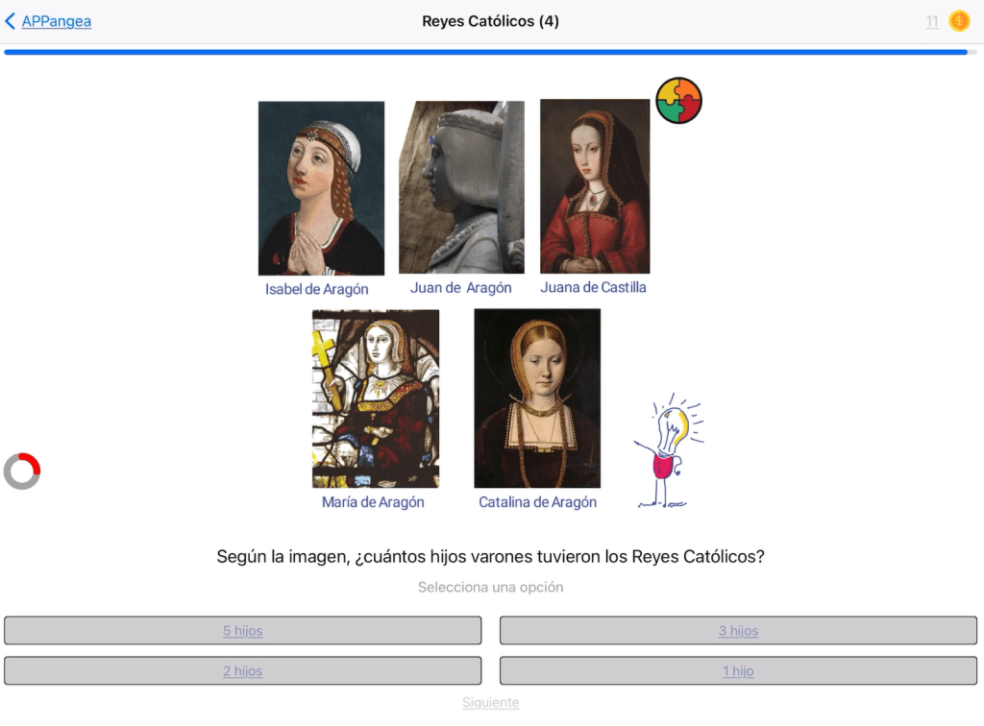Tap the lightbulb hint character
This screenshot has width=984, height=726.
(669, 451)
